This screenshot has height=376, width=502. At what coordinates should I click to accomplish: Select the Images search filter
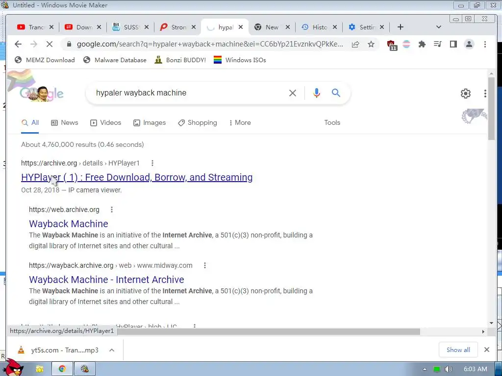150,123
